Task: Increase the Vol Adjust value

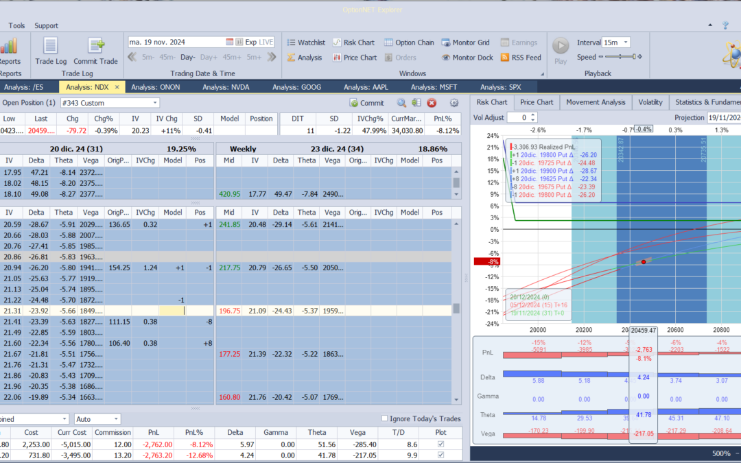Action: point(534,115)
